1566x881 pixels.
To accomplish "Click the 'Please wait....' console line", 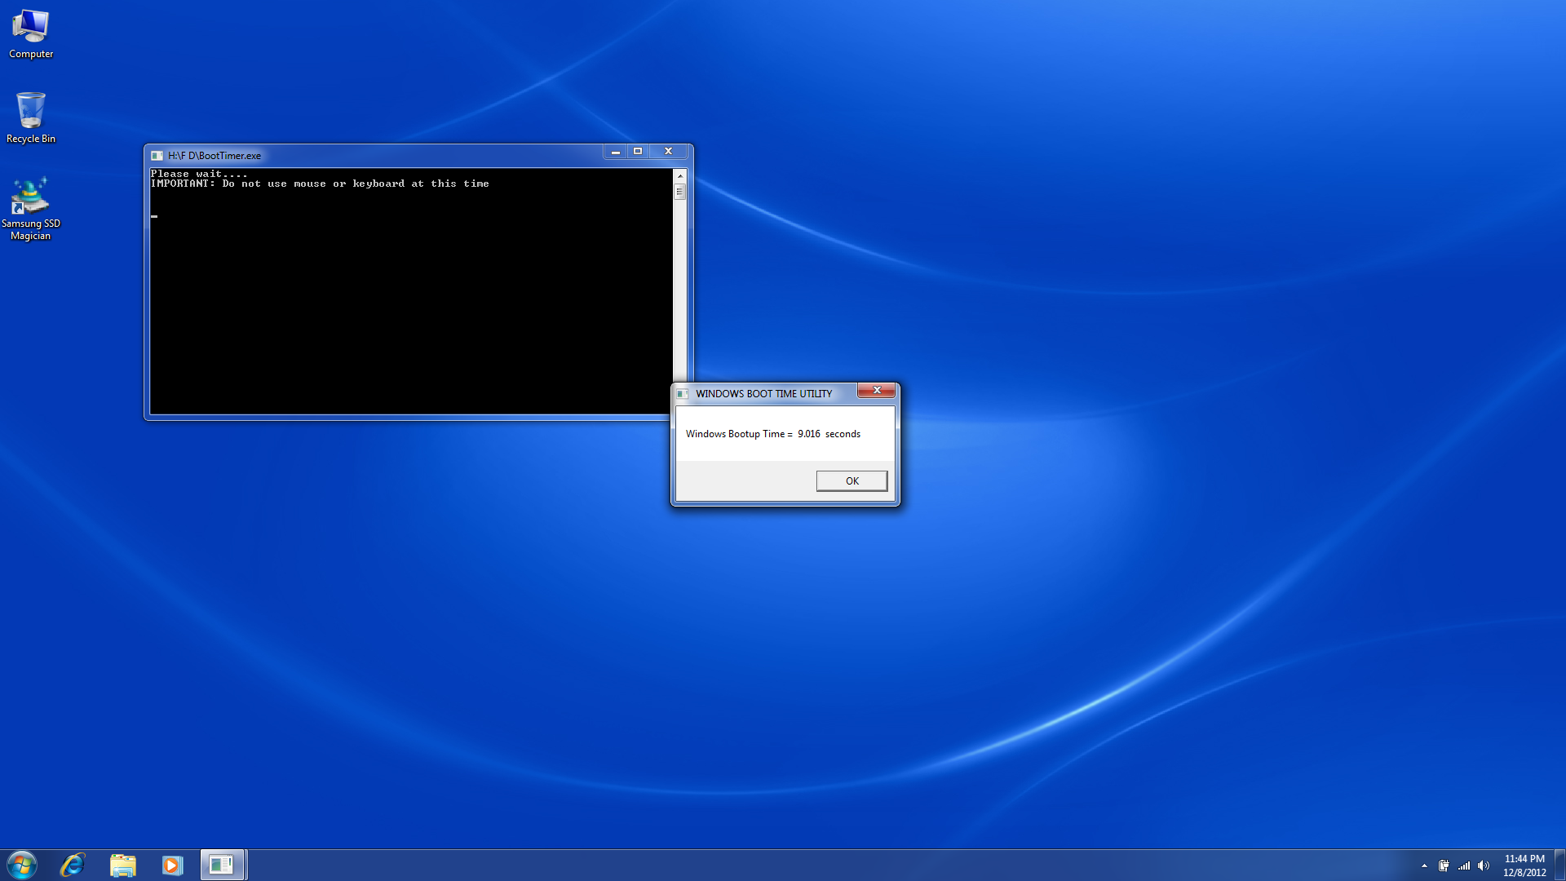I will [x=199, y=174].
